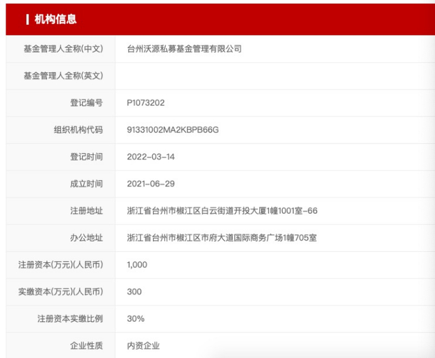Click the 组织机构代码 label
The image size is (435, 358).
point(78,130)
